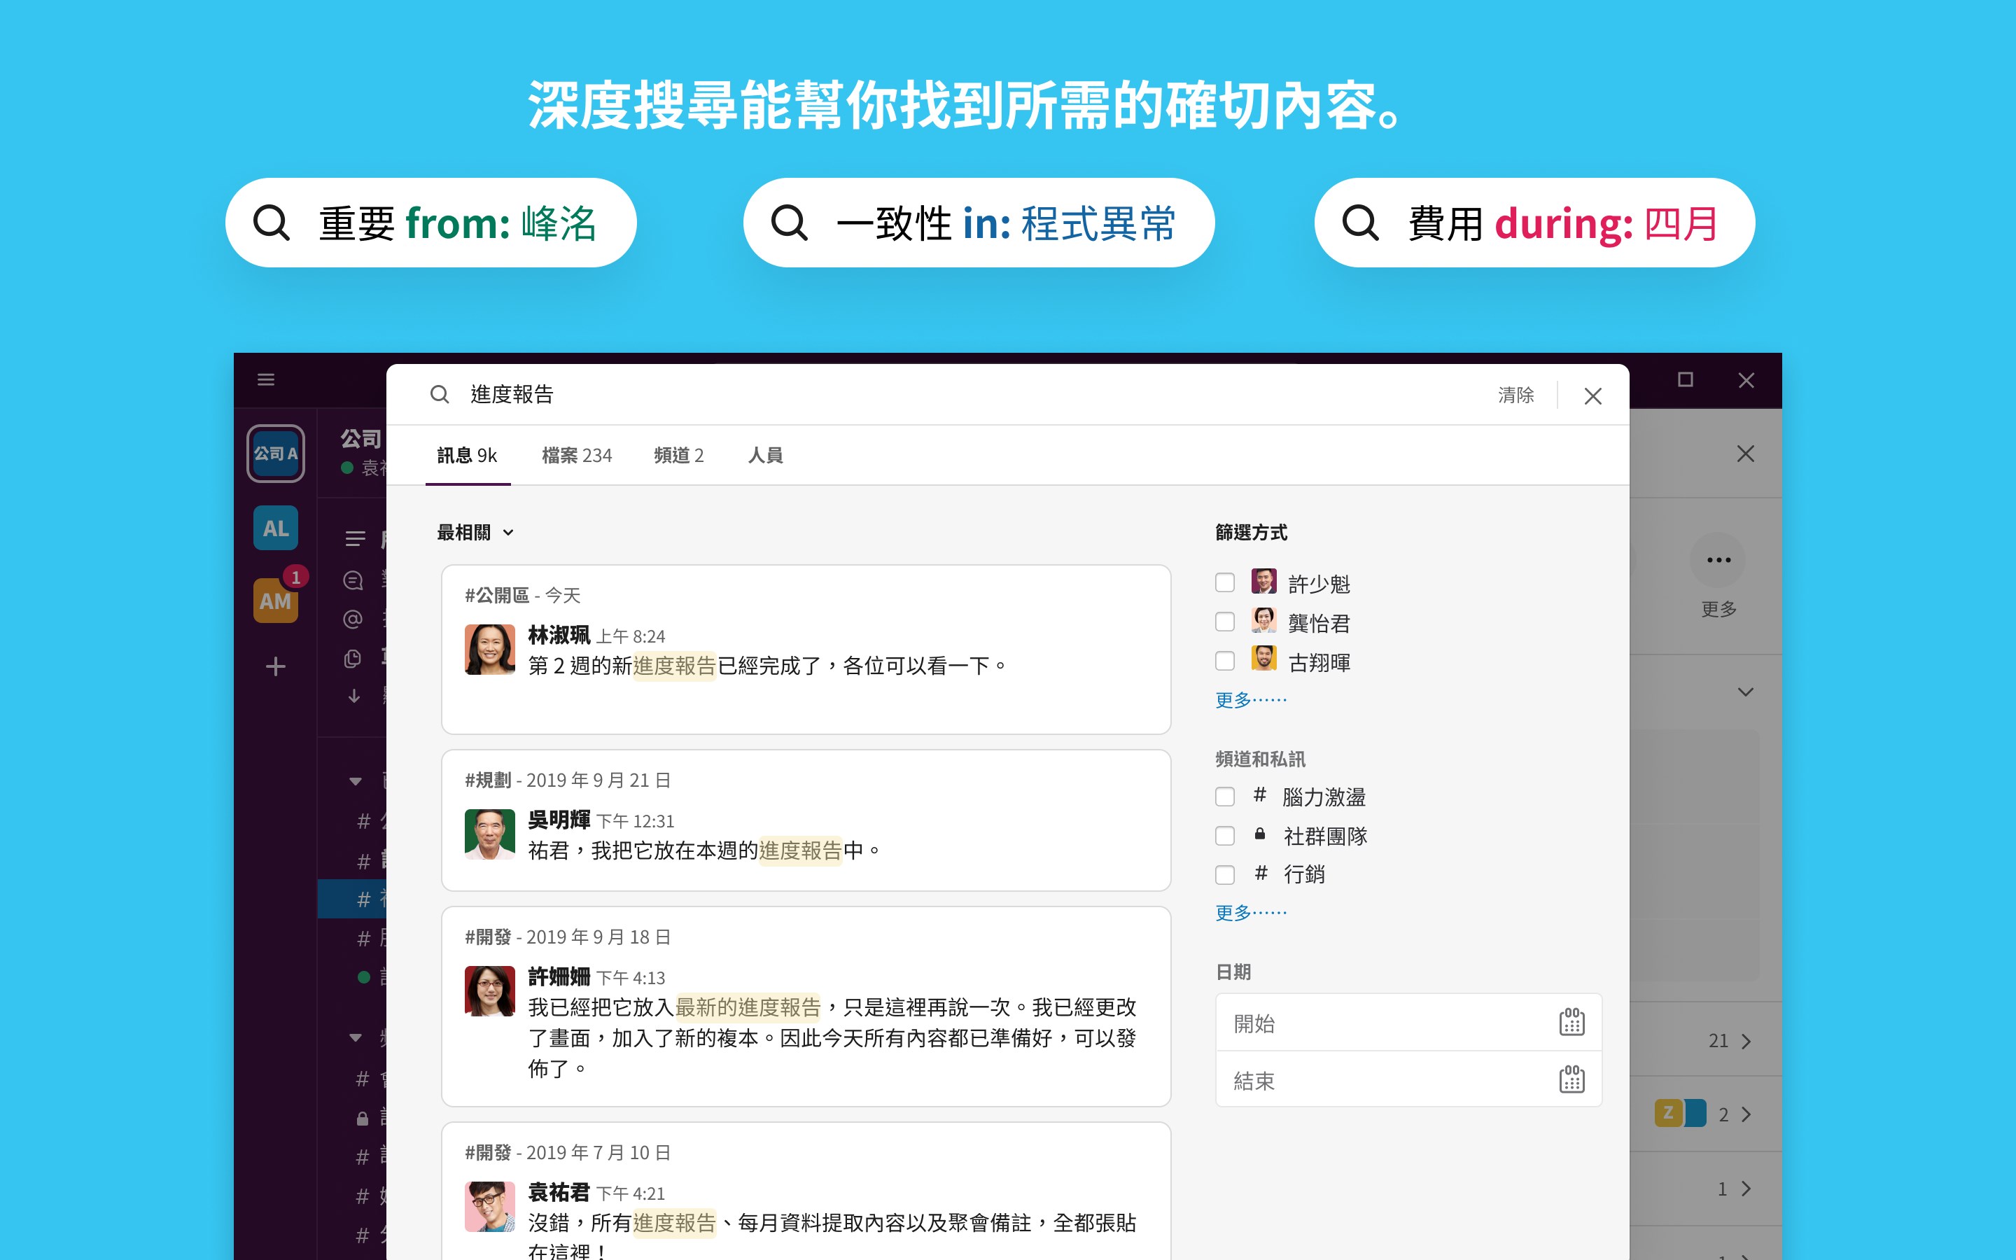Open the 人員 search tab

tap(764, 455)
